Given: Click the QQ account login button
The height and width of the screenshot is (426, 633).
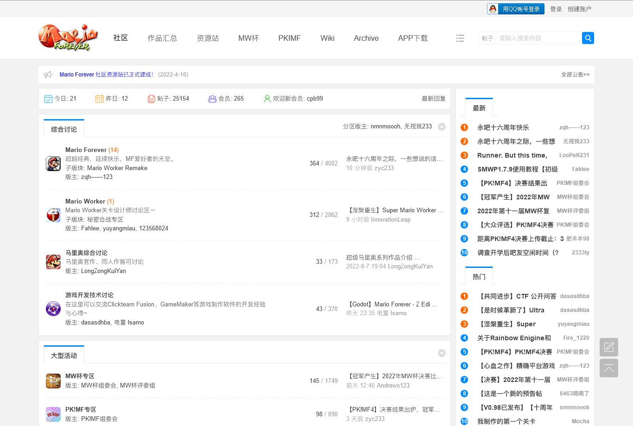Looking at the screenshot, I should coord(516,9).
